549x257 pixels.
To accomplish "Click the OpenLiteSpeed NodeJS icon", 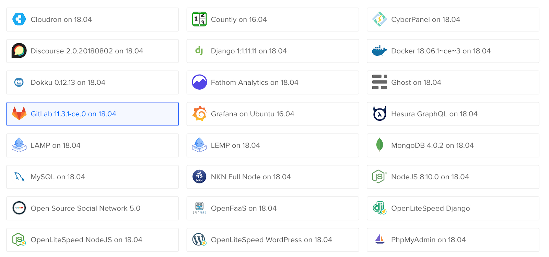I will coord(19,240).
